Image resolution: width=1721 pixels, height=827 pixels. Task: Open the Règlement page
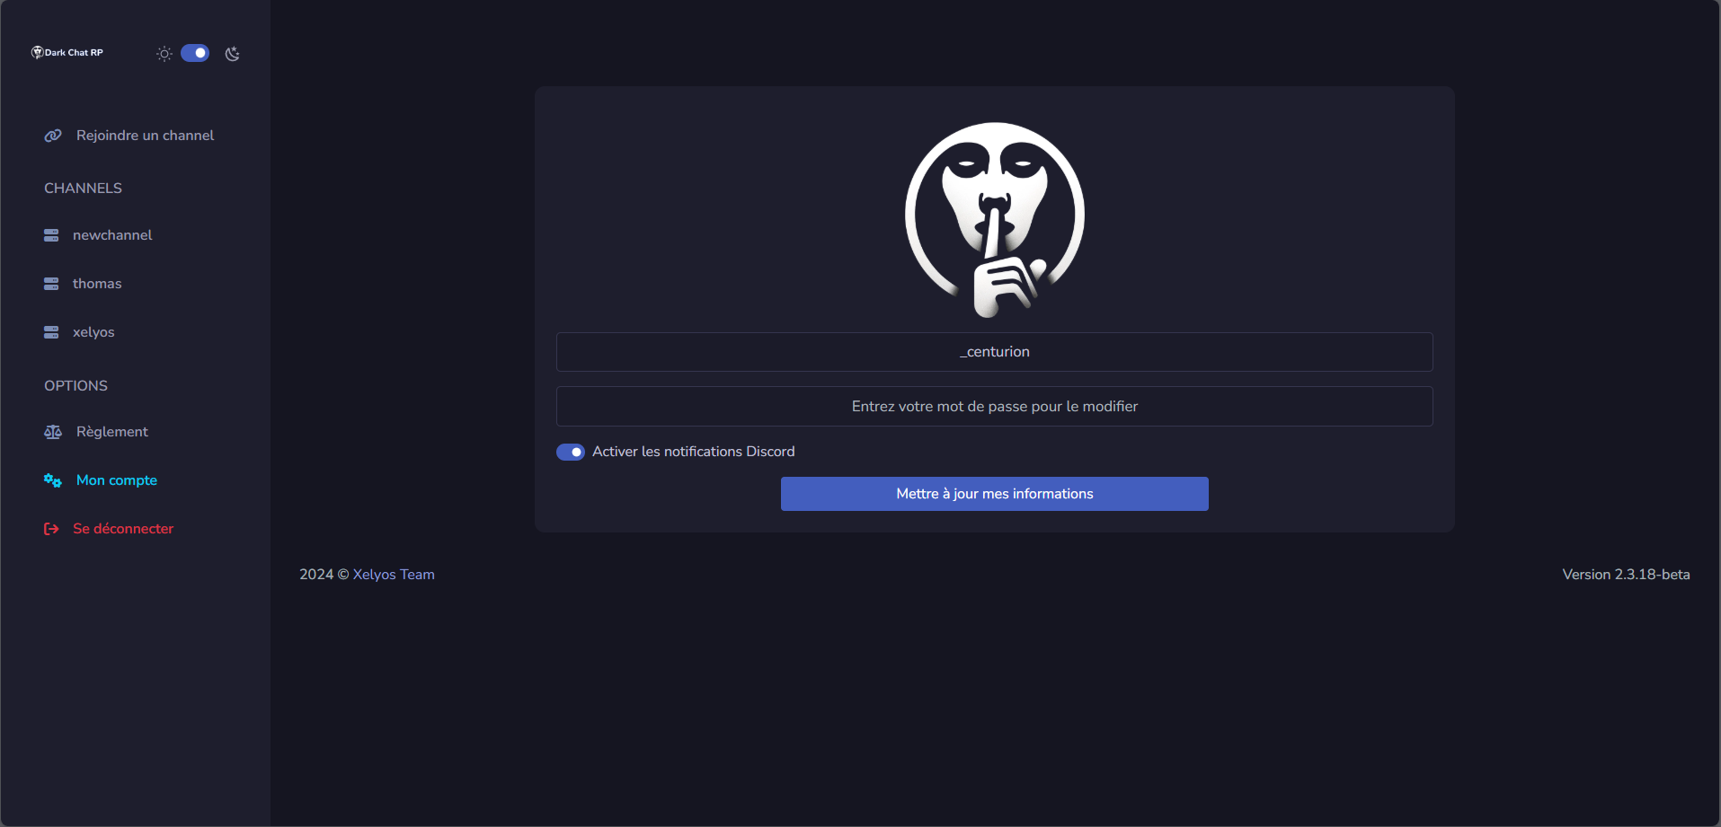pyautogui.click(x=112, y=432)
